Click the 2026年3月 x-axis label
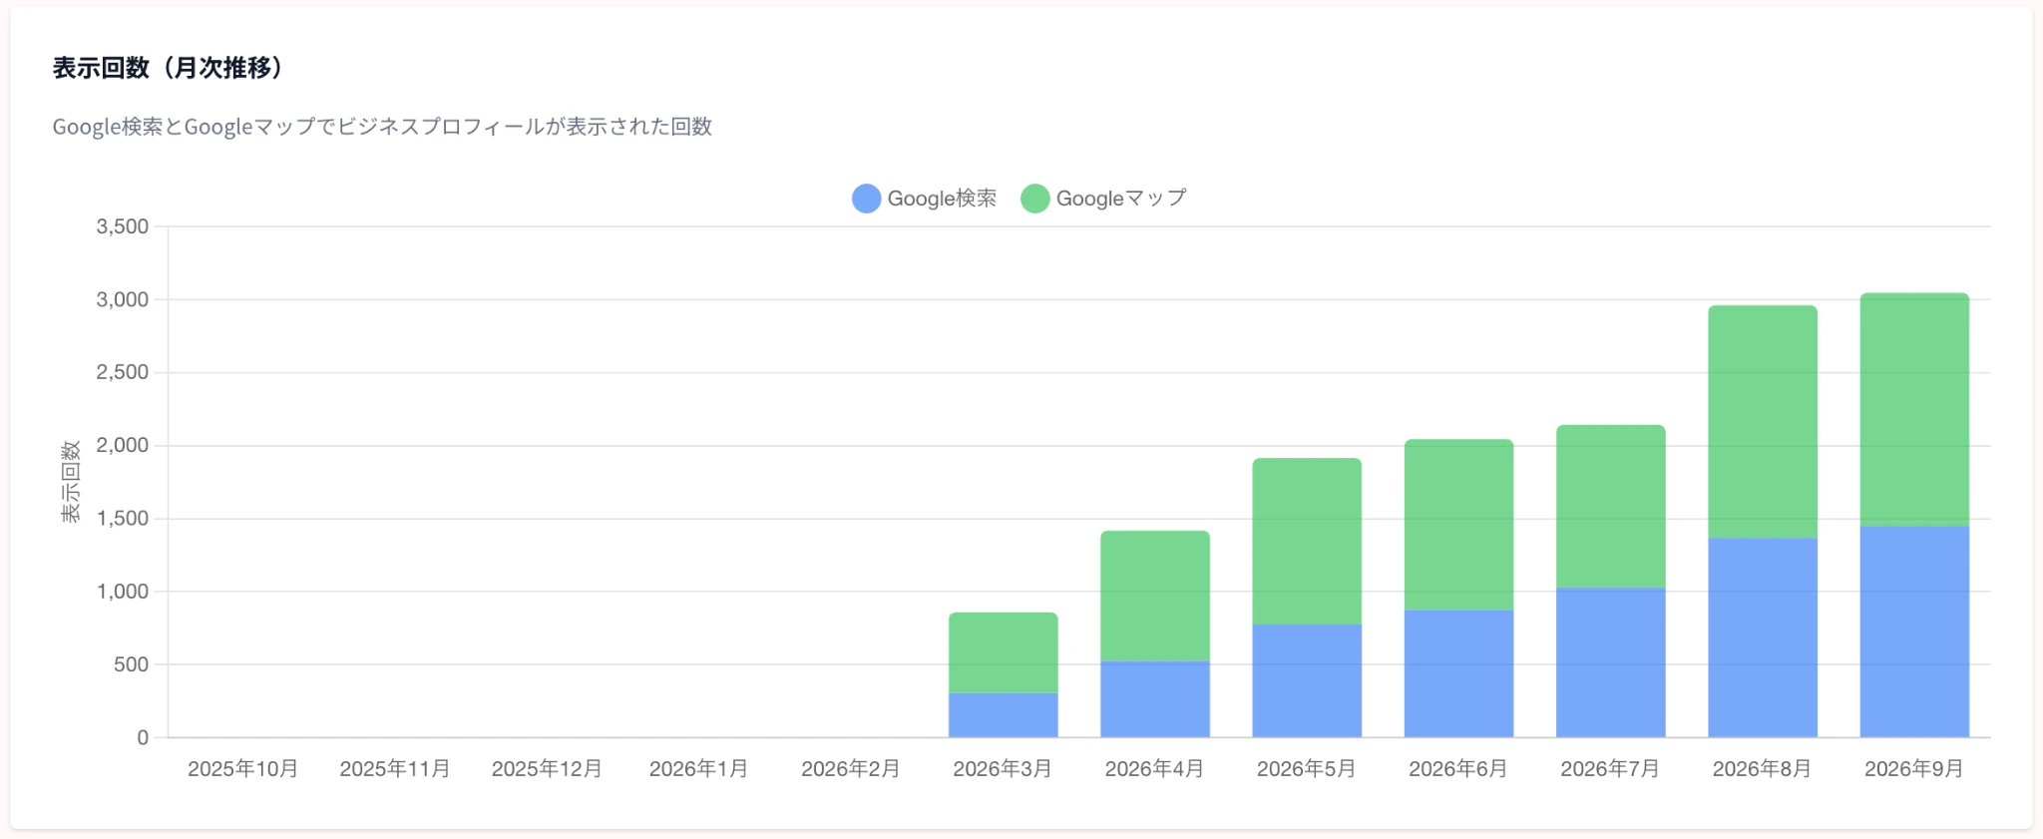This screenshot has height=839, width=2043. [x=1003, y=769]
